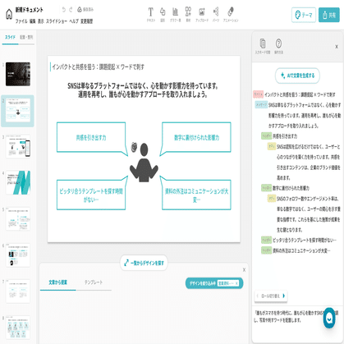
Task: Click the 共有 share button
Action: click(x=329, y=15)
